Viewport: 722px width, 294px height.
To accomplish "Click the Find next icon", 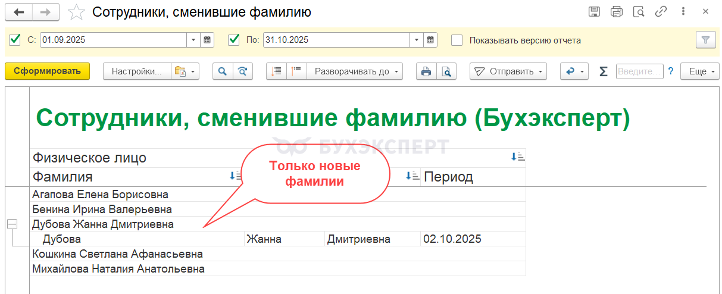I will tap(242, 71).
